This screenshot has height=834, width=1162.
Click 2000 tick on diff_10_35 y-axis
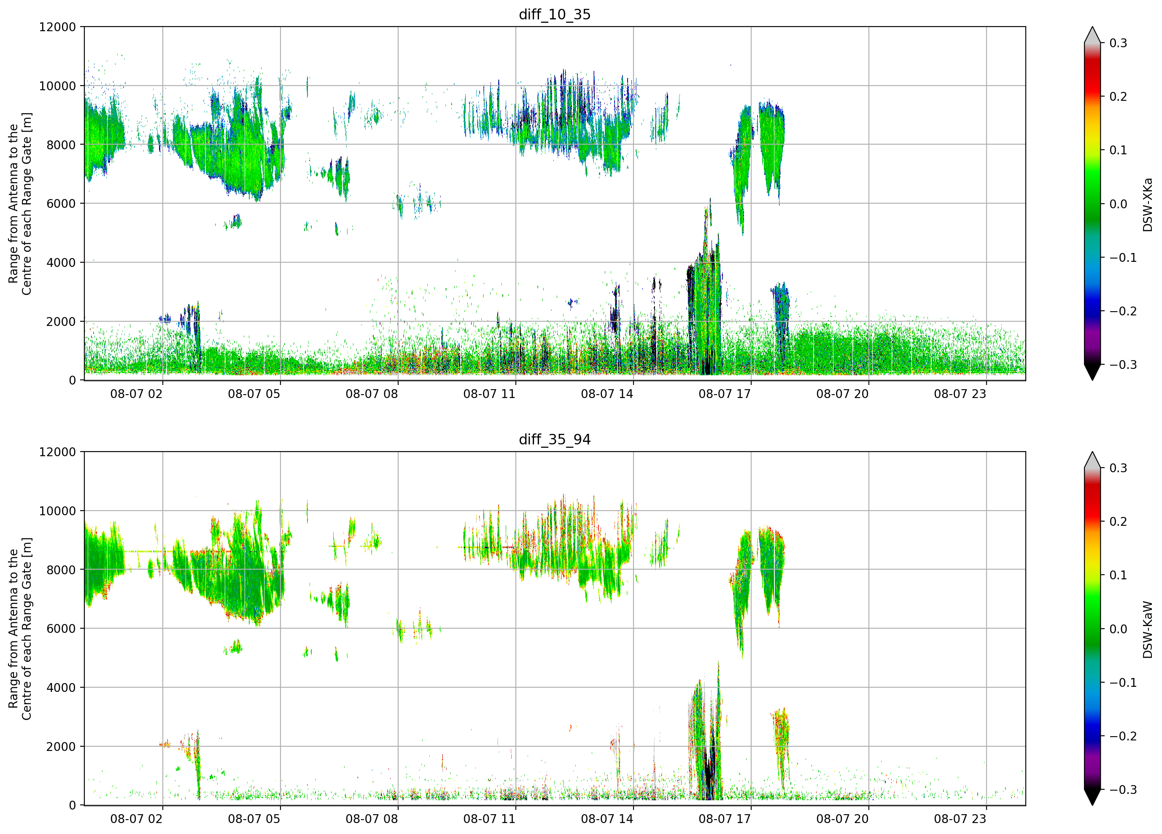tap(61, 322)
